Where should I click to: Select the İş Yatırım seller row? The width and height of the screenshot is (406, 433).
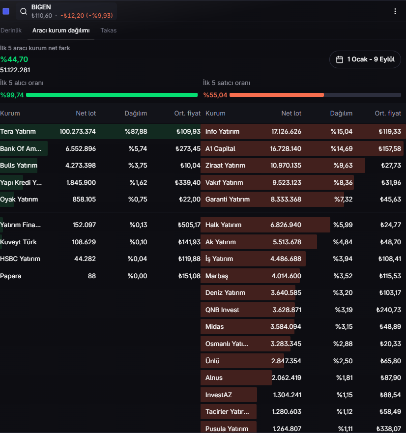click(x=303, y=259)
